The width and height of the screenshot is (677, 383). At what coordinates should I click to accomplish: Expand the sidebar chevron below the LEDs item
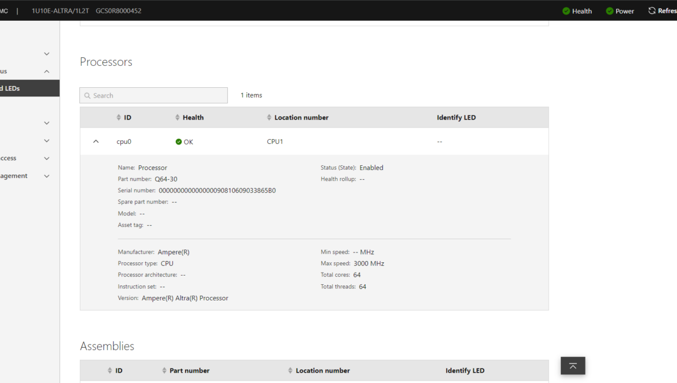pyautogui.click(x=47, y=123)
